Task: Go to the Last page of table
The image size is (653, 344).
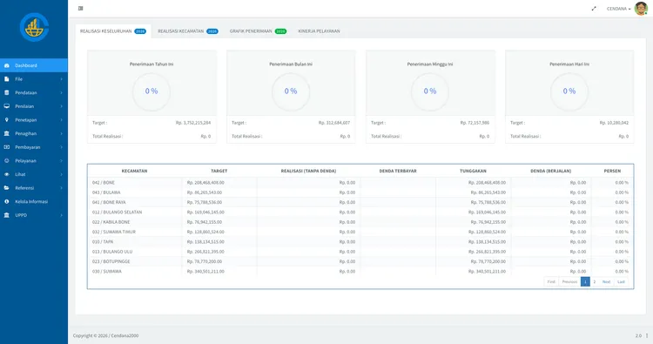Action: point(621,282)
